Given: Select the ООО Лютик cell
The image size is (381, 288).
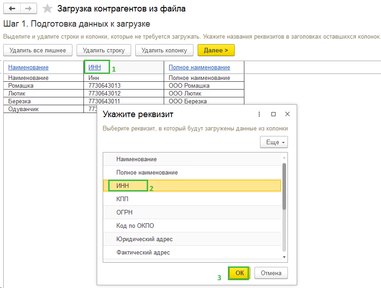Looking at the screenshot, I should [x=204, y=94].
